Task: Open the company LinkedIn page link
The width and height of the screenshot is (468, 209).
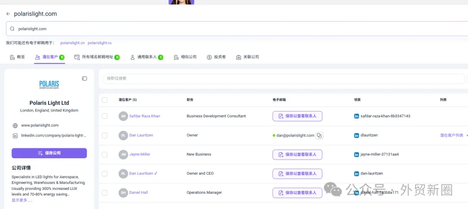Action: coord(53,136)
